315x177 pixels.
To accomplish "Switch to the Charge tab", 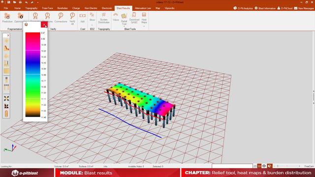I will click(x=76, y=8).
